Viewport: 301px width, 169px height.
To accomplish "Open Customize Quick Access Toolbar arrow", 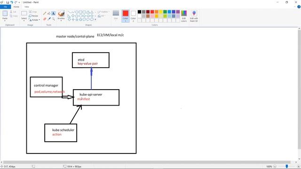I will pyautogui.click(x=19, y=2).
